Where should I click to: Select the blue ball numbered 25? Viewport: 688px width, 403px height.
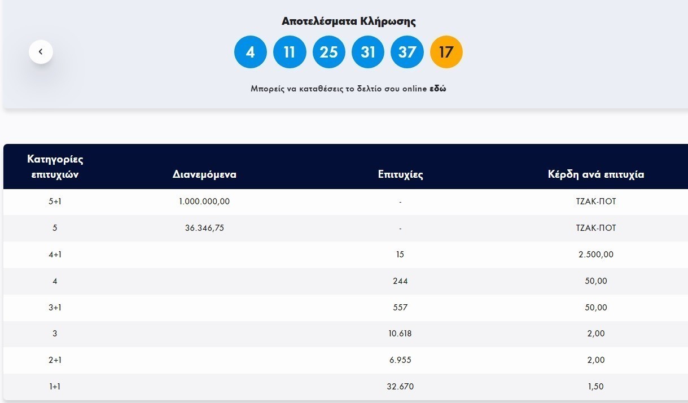tap(328, 52)
